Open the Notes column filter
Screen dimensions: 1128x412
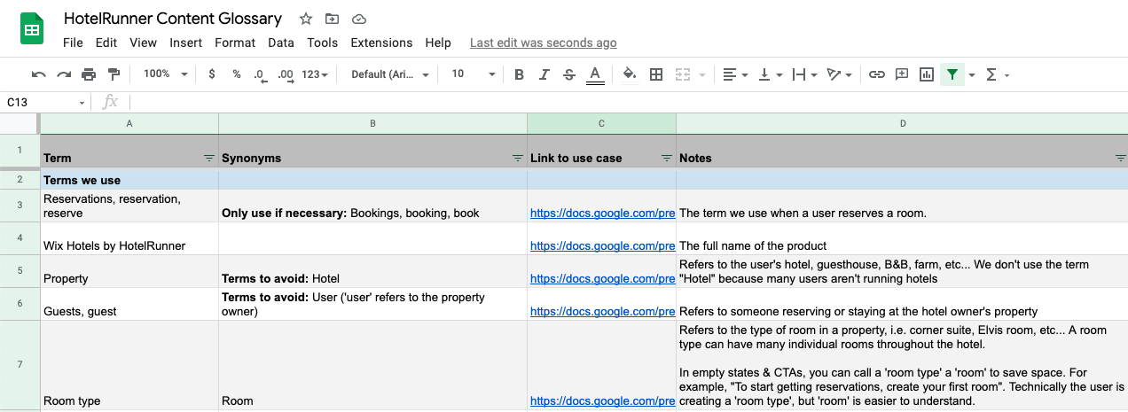1120,158
